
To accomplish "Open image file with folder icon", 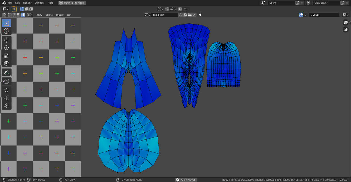I will coord(190,15).
